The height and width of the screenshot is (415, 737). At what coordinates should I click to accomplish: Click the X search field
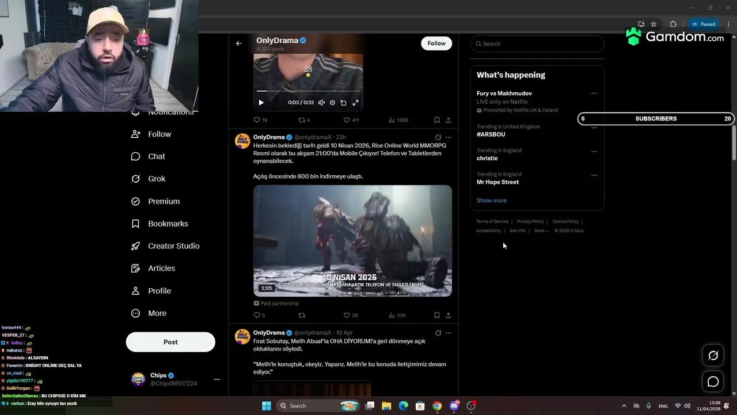tap(537, 44)
